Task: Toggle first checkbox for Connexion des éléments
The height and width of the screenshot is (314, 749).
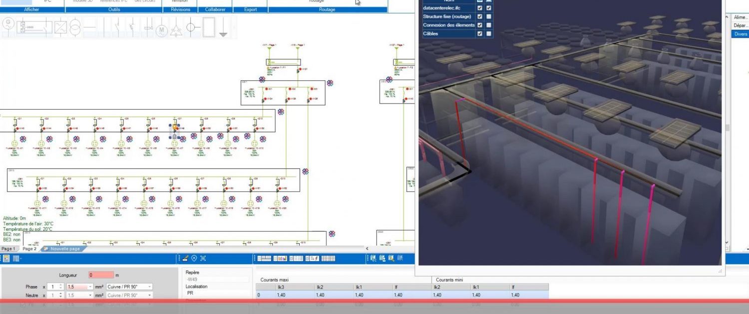Action: [x=480, y=25]
